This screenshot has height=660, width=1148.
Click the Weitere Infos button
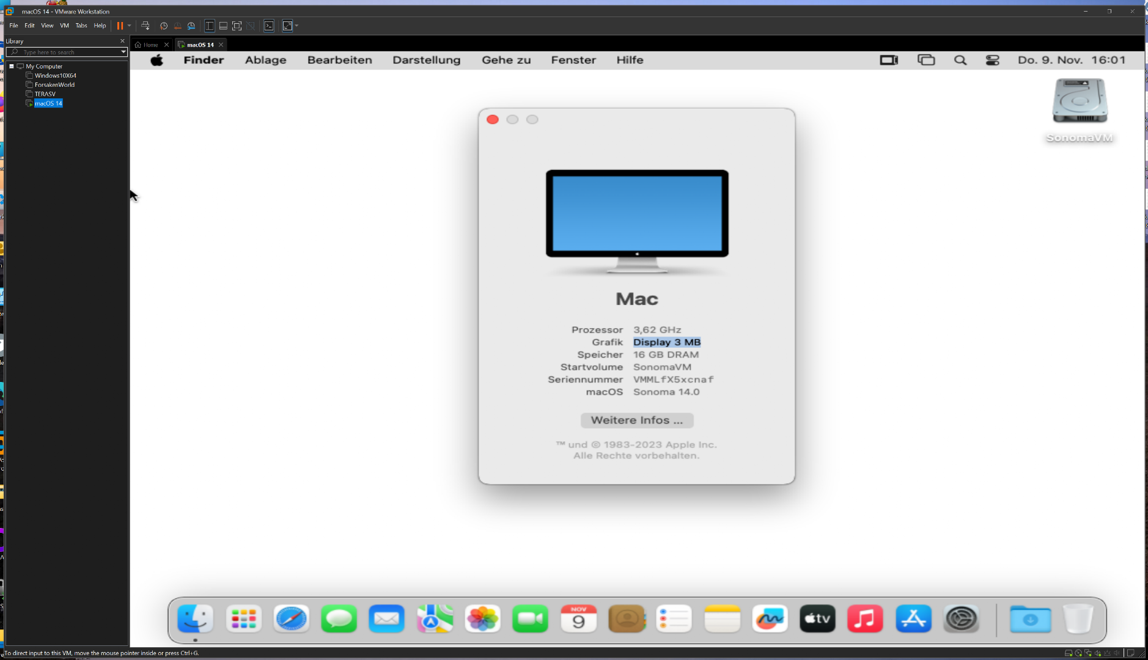pyautogui.click(x=636, y=420)
